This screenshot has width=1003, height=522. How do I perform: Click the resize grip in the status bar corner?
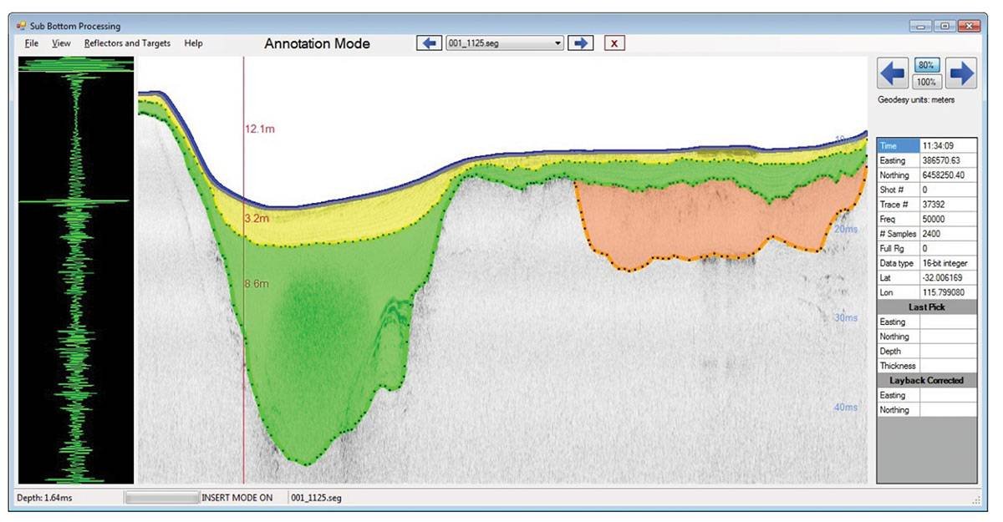click(975, 499)
